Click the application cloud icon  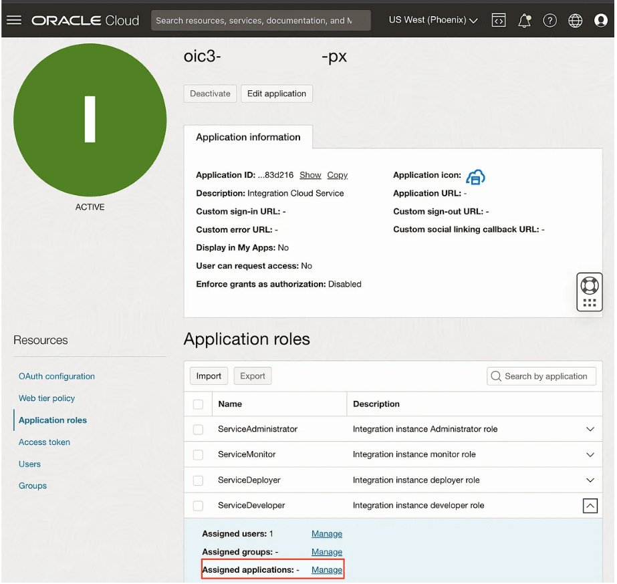[475, 177]
